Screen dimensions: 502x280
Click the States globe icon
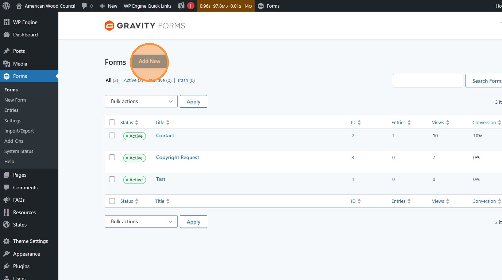[6, 225]
